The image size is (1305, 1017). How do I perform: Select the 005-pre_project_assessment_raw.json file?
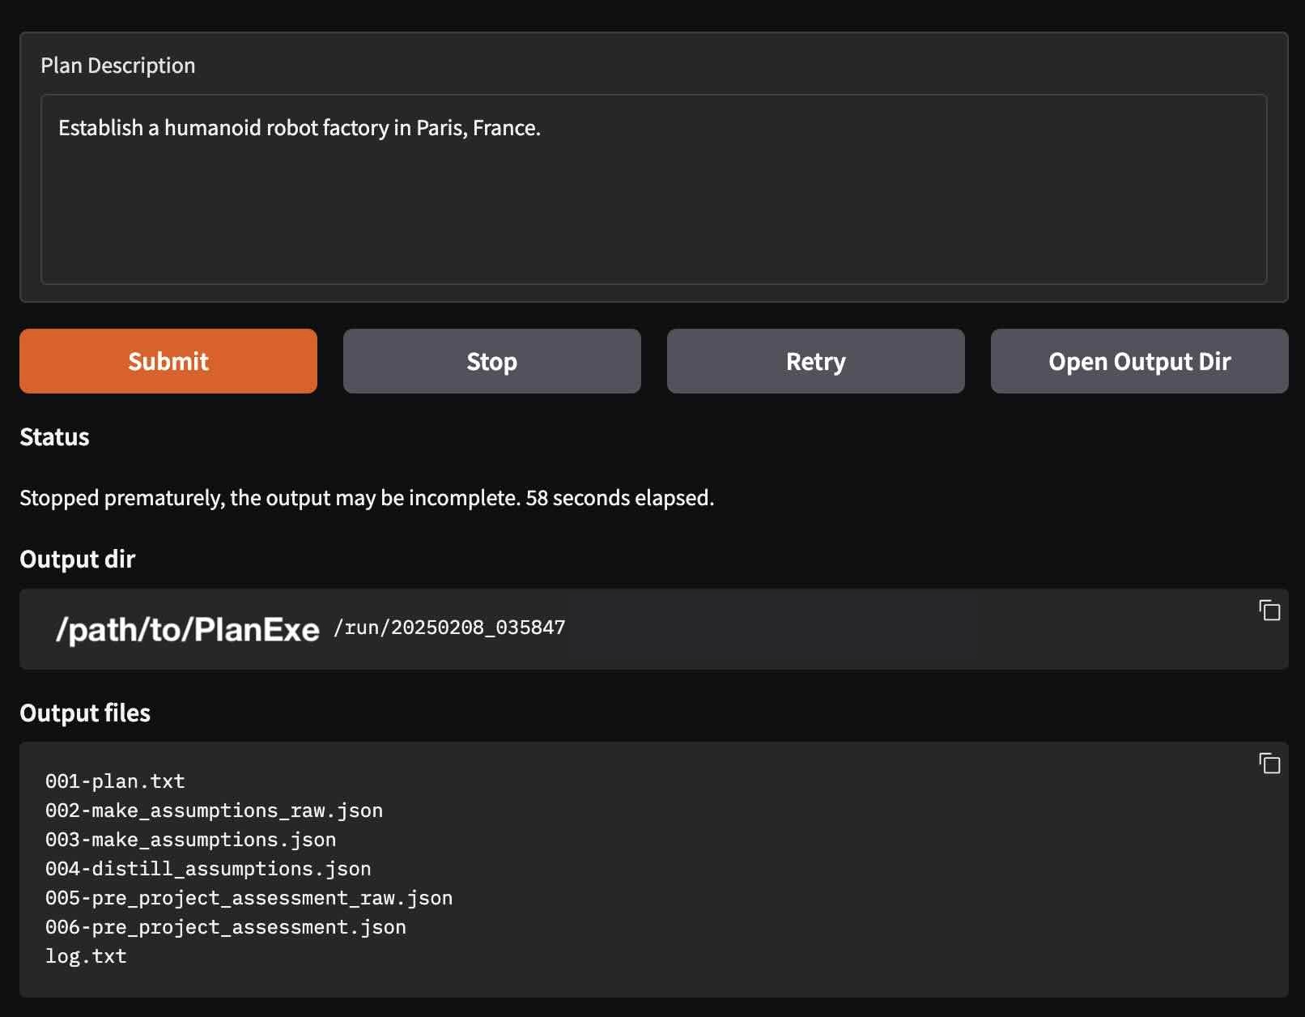[249, 897]
